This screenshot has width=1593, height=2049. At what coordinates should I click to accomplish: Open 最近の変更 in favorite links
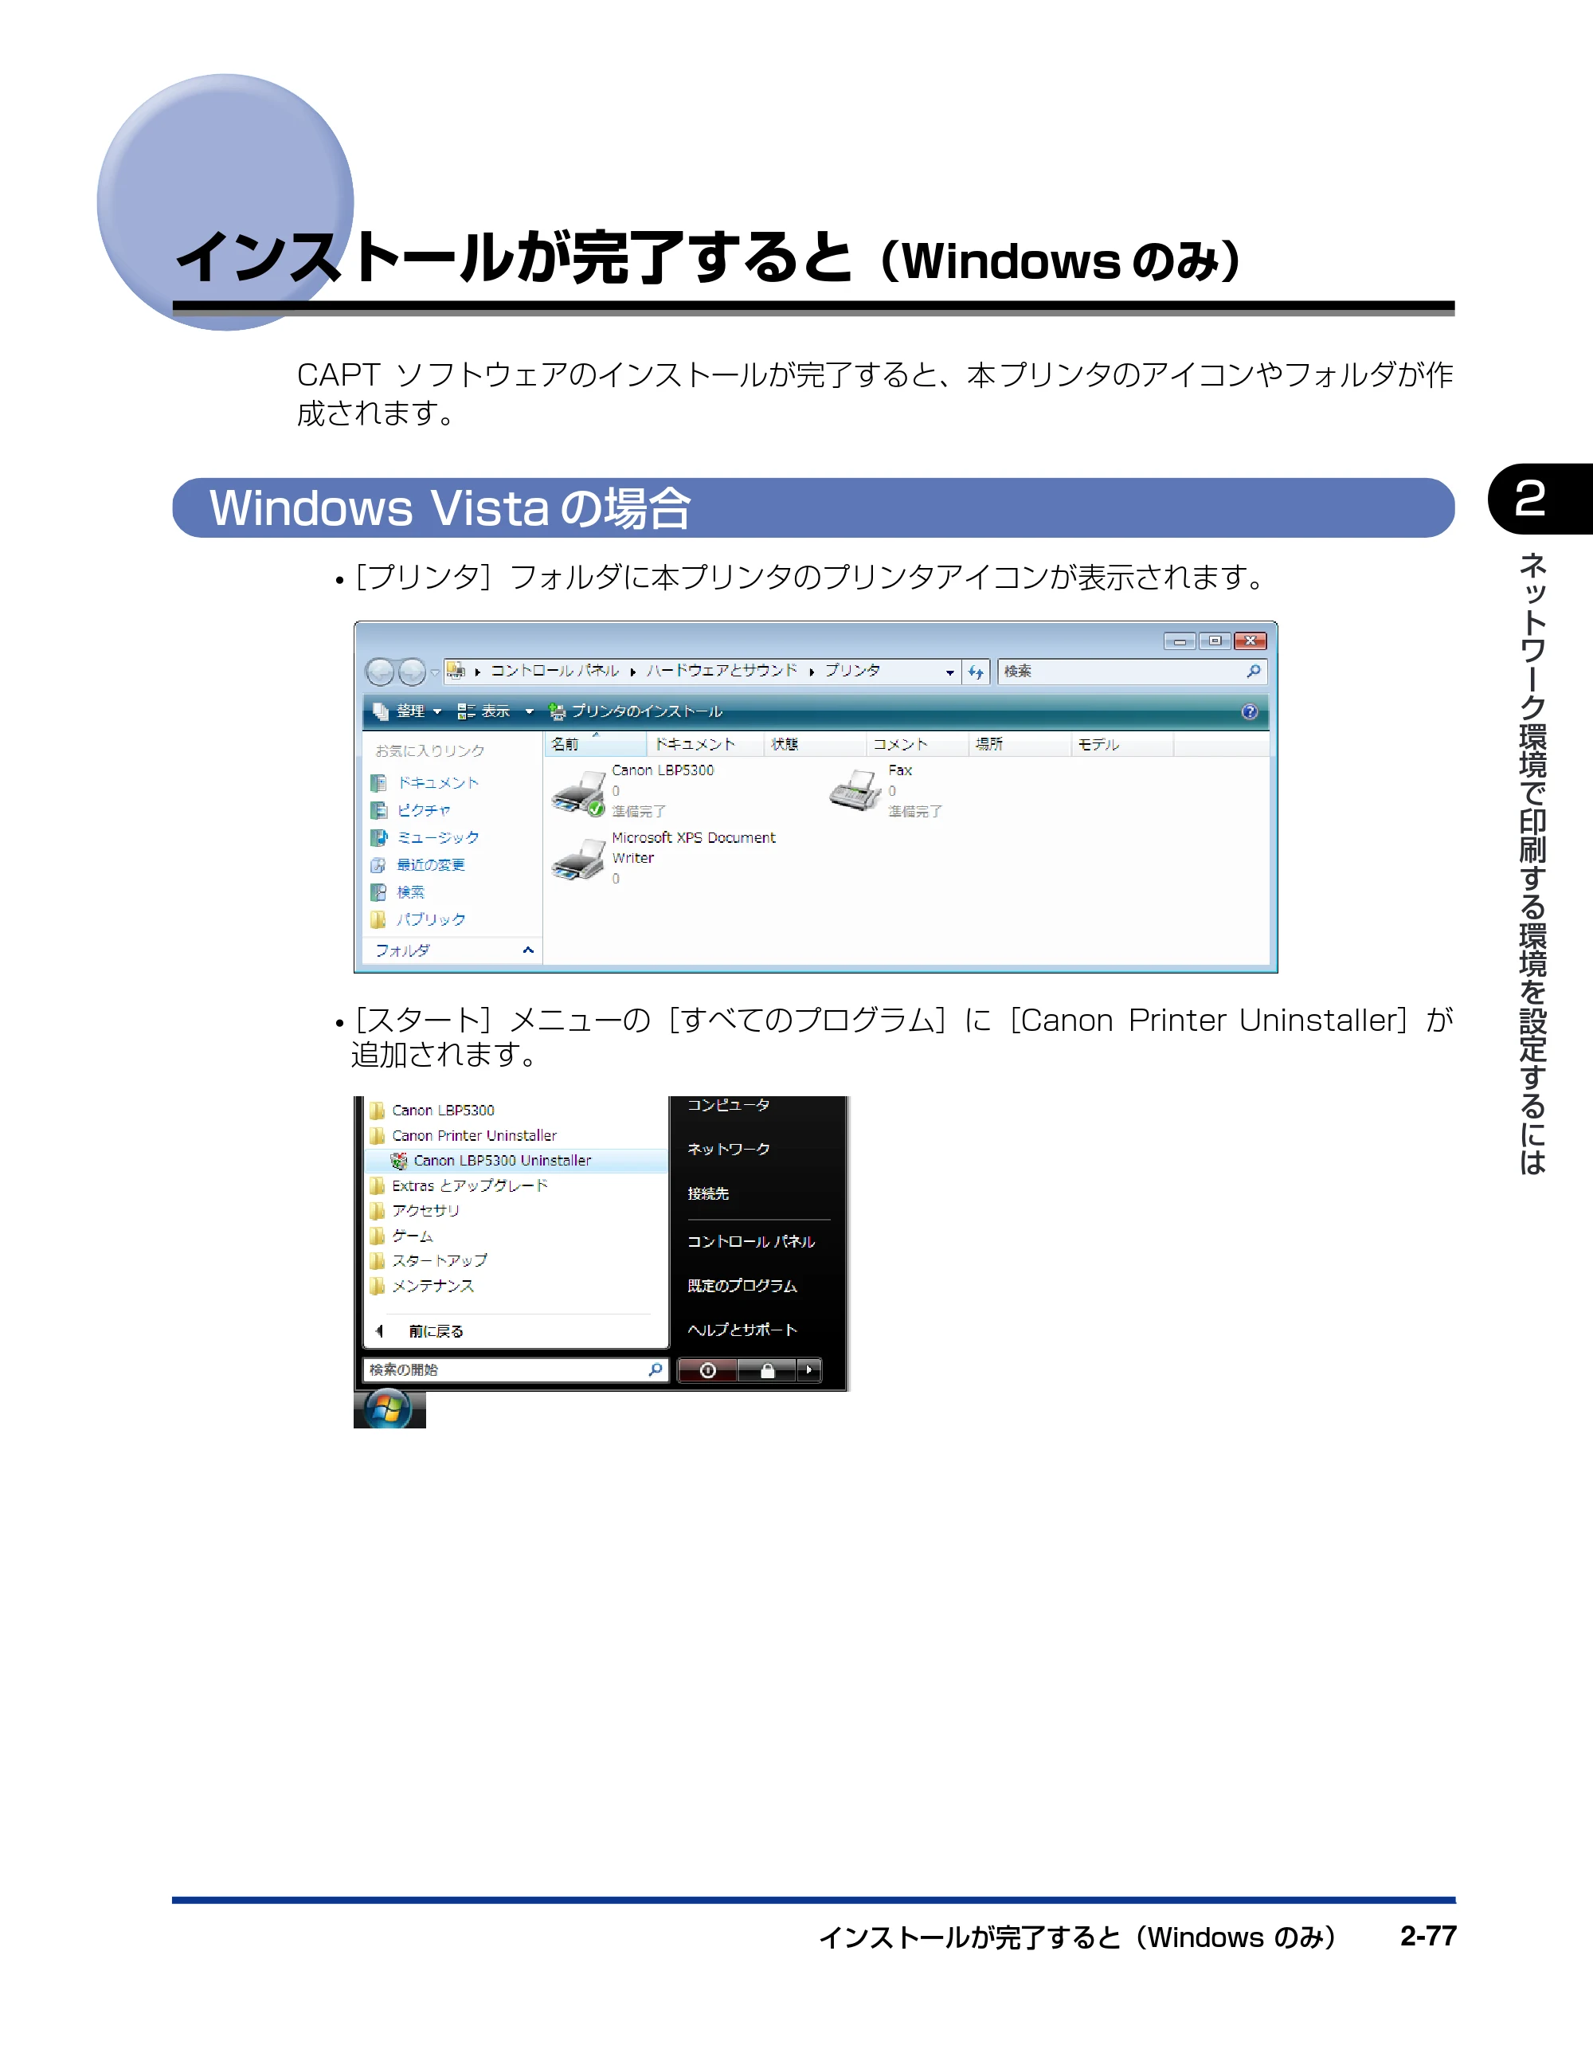coord(418,864)
